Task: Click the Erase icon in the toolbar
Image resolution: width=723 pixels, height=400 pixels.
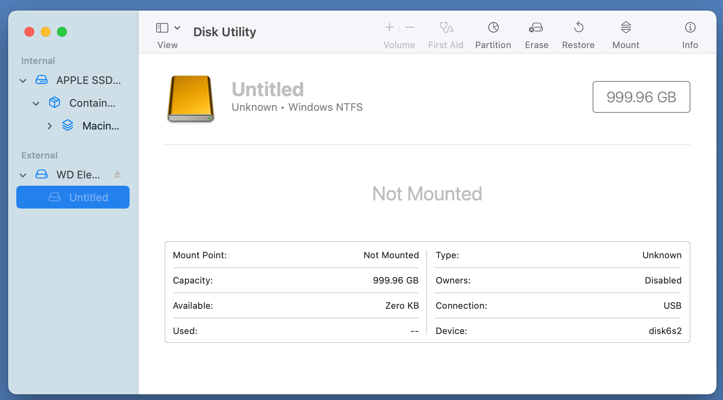Action: 536,35
